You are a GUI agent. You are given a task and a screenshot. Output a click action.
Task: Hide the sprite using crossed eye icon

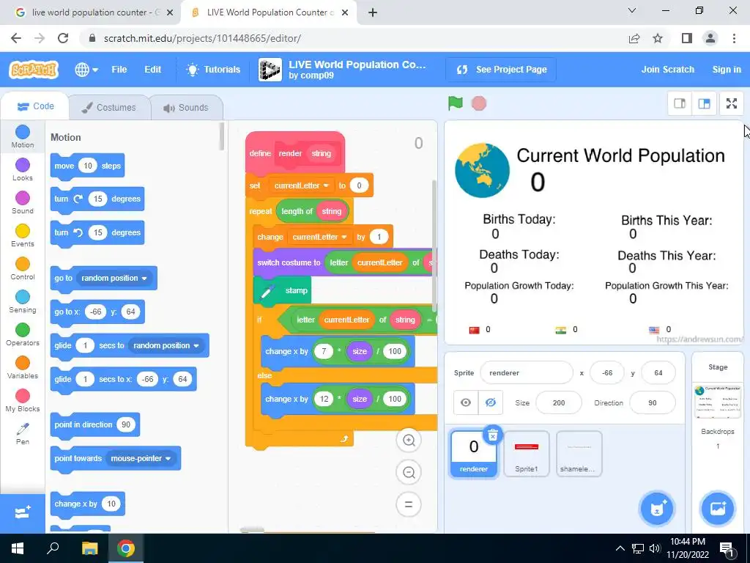coord(490,402)
